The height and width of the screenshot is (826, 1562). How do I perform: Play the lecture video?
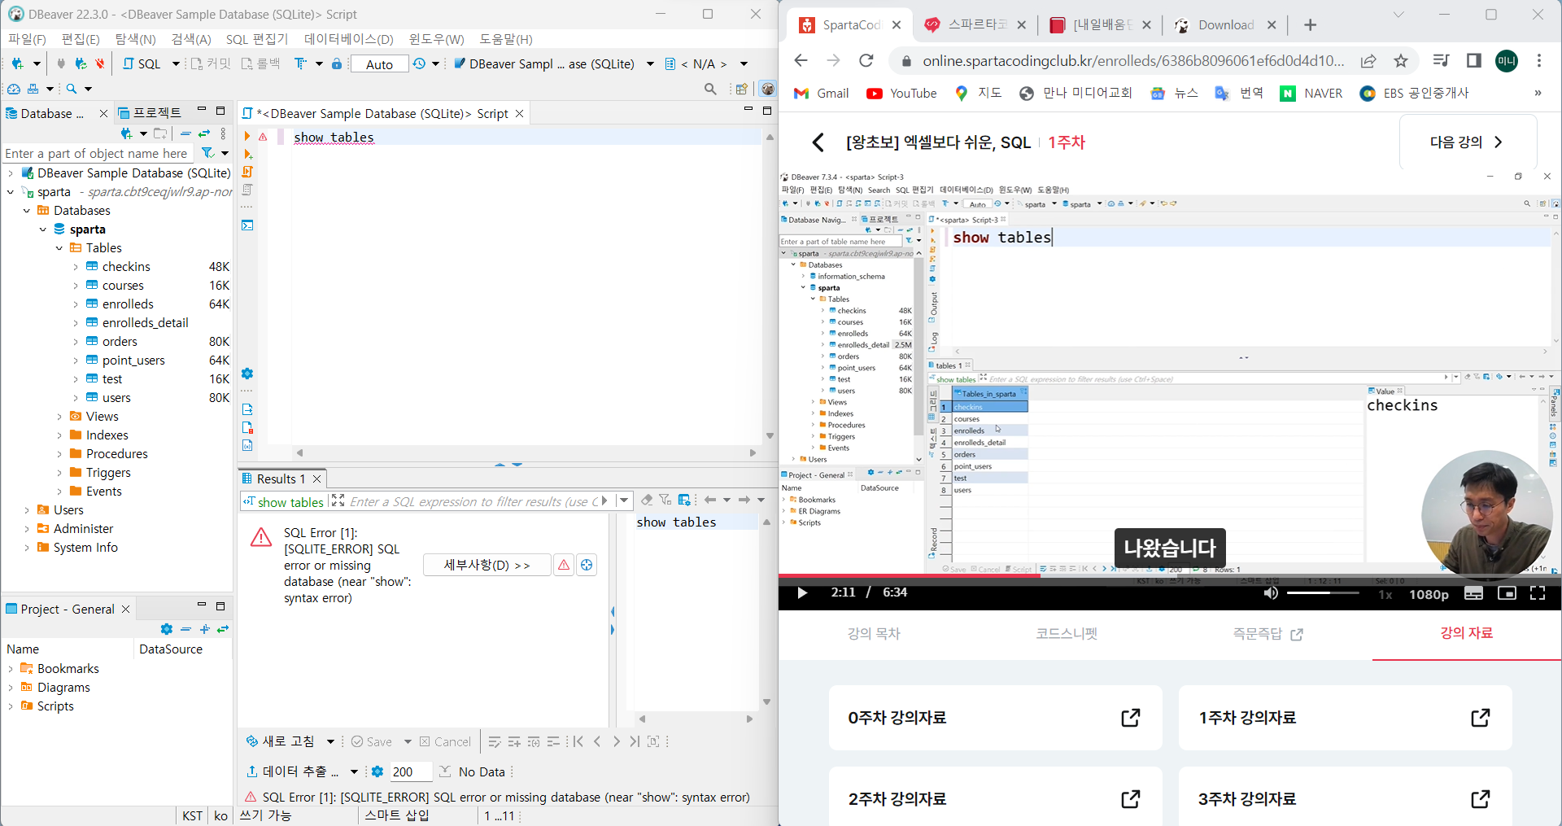click(x=802, y=593)
